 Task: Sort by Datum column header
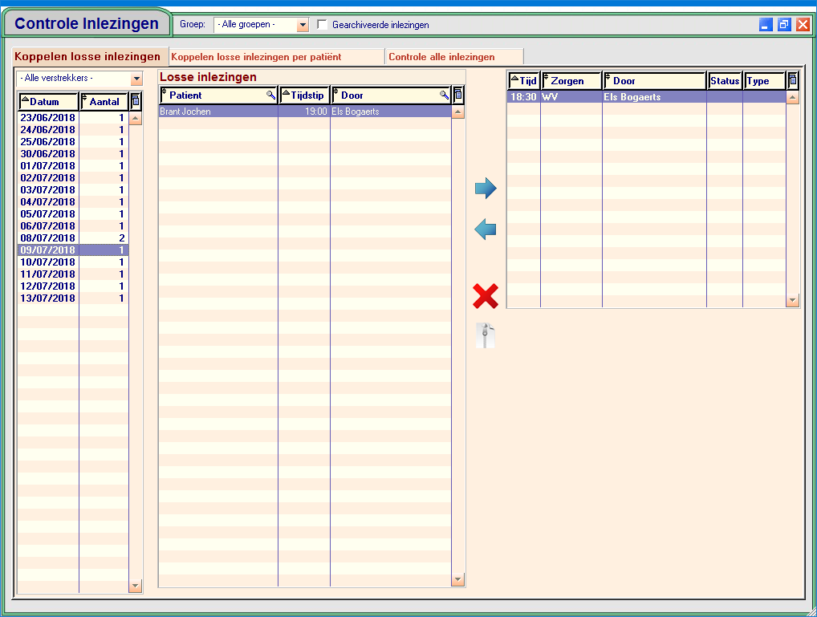49,102
